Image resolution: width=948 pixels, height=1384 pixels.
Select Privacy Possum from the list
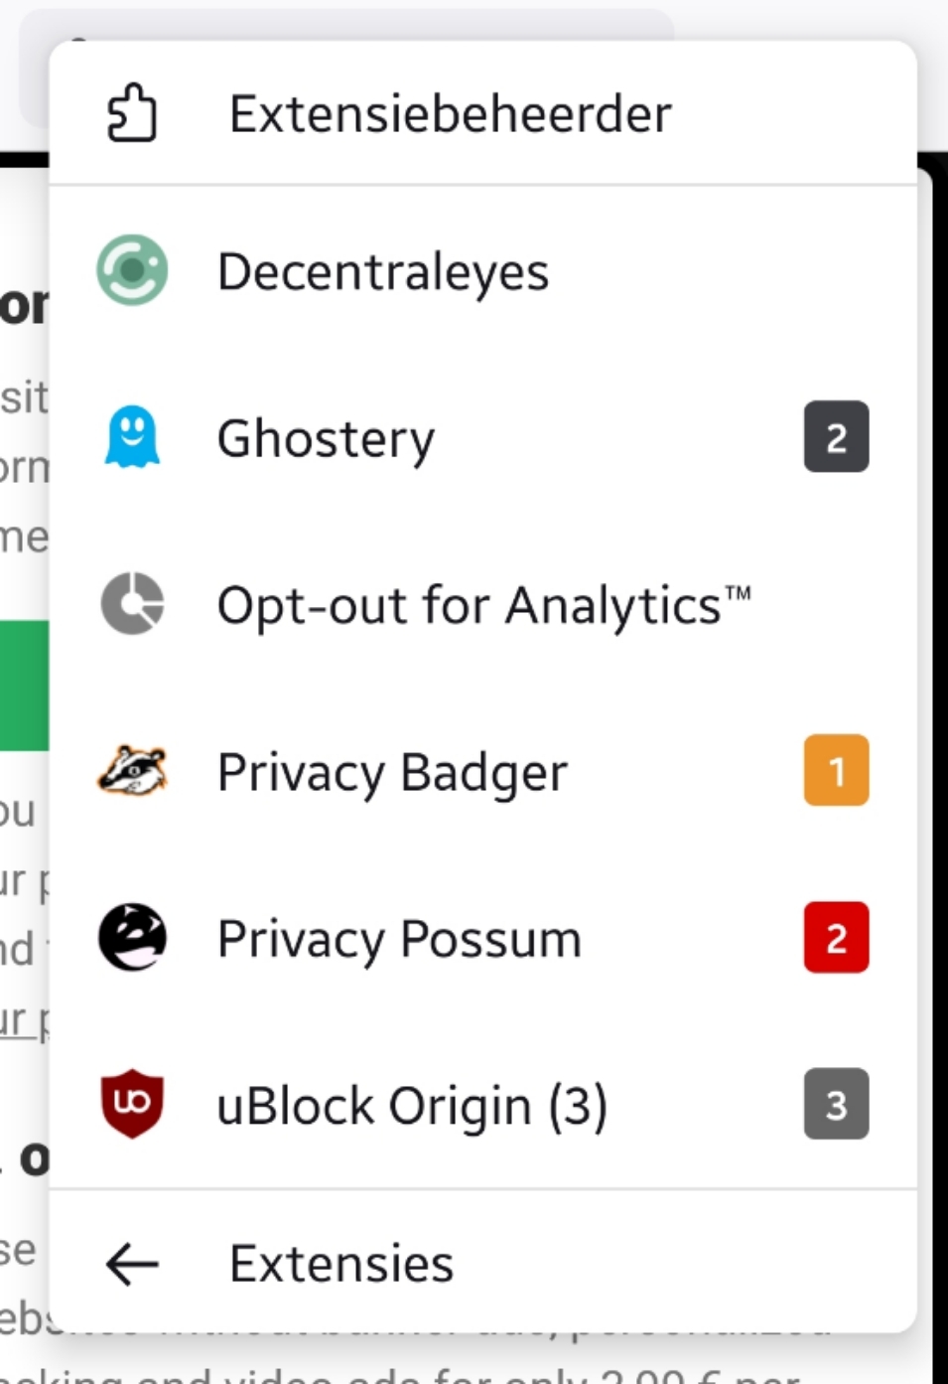pos(482,937)
